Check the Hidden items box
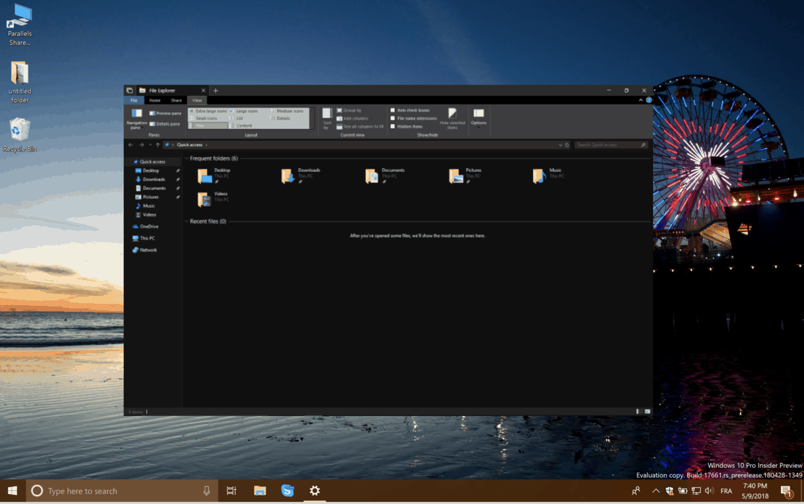Image resolution: width=804 pixels, height=504 pixels. click(392, 126)
